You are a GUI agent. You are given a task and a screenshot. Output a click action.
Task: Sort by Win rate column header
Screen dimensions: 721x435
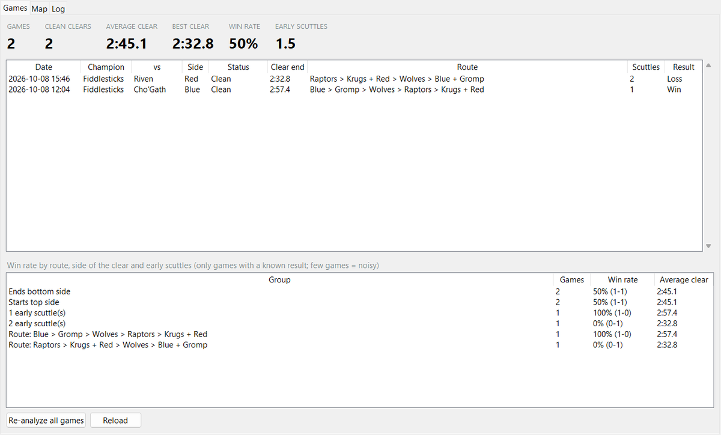[622, 280]
